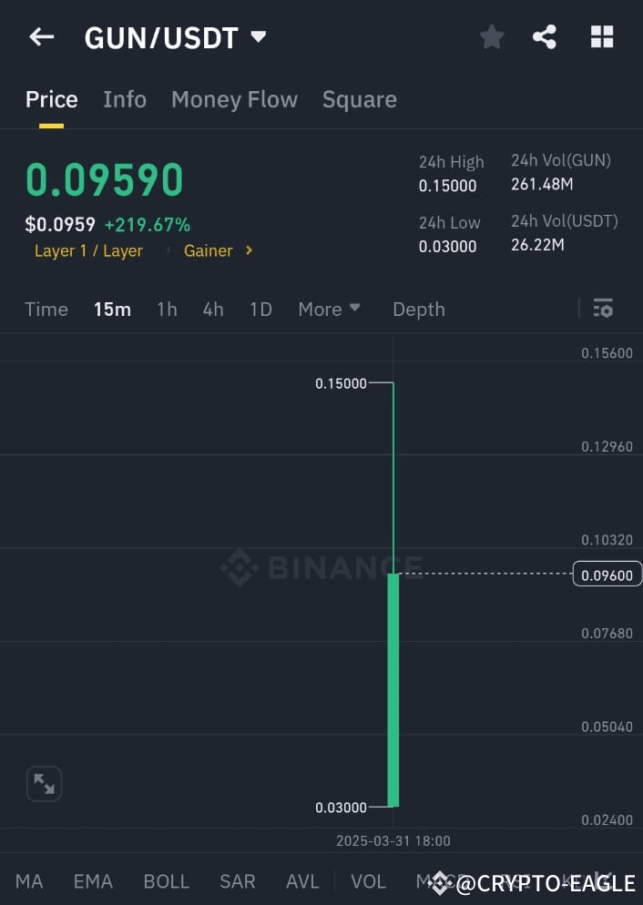Select the VOL indicator

[x=368, y=881]
